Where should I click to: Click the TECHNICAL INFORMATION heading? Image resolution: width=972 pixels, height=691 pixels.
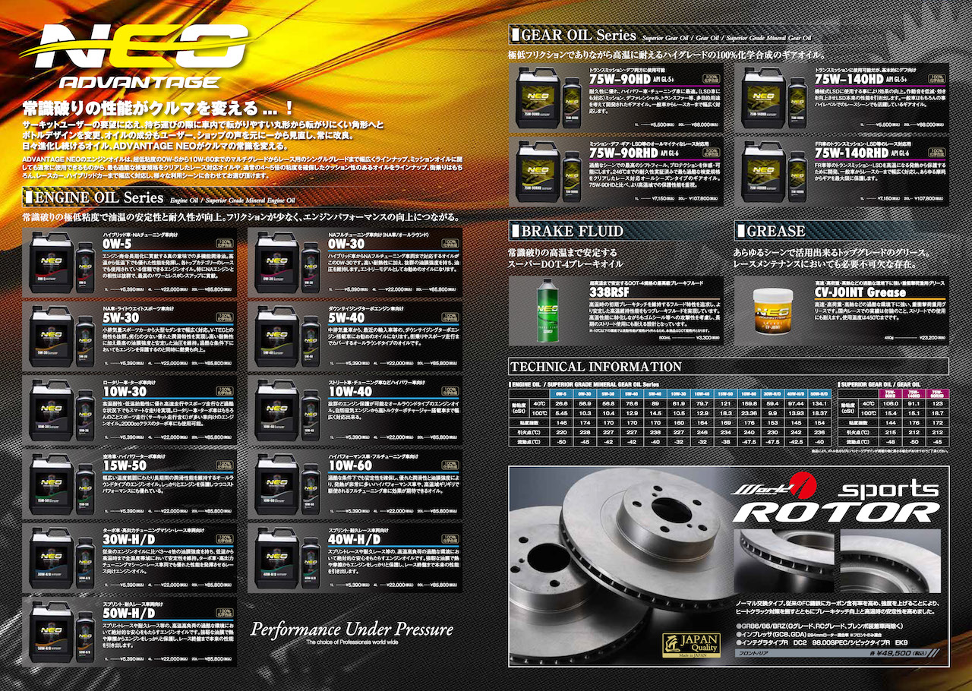pos(597,367)
